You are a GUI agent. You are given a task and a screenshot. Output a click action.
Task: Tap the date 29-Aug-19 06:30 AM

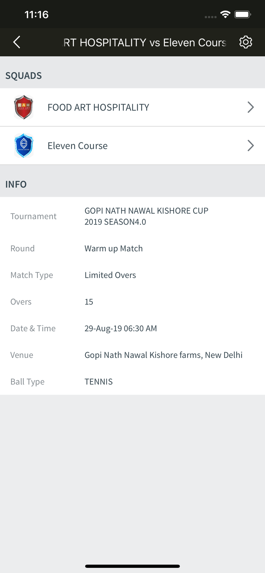coord(121,328)
